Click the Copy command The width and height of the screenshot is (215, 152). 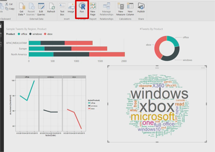pyautogui.click(x=9, y=9)
